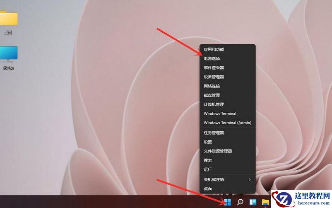The image size is (332, 208).
Task: Start 任务管理器 from the menu
Action: [228, 133]
